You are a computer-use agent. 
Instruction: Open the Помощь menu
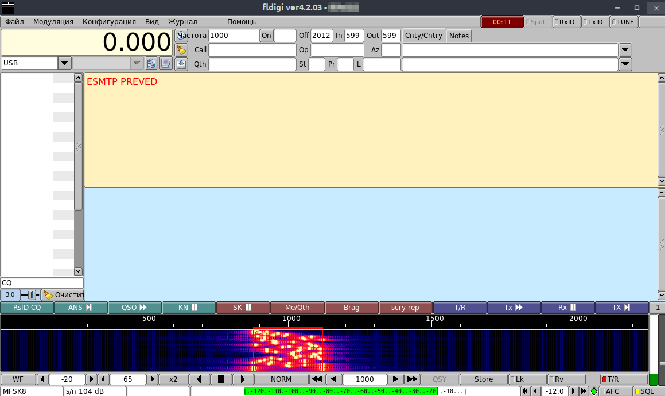coord(242,22)
